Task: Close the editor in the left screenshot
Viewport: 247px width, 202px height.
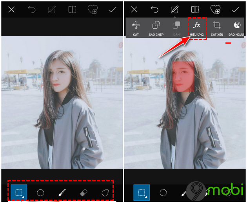Action: [11, 9]
